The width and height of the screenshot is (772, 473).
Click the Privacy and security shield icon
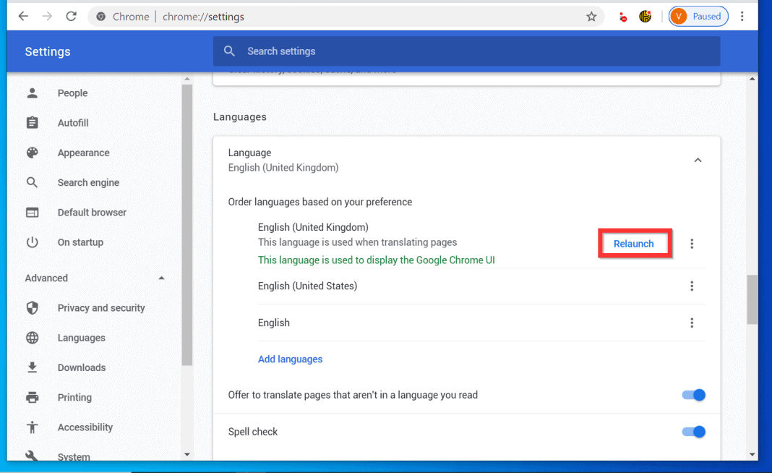32,308
